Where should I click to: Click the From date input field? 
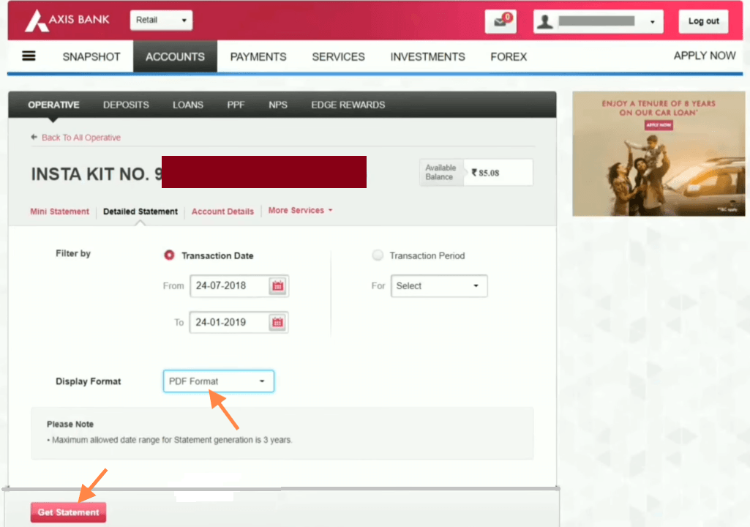[239, 285]
